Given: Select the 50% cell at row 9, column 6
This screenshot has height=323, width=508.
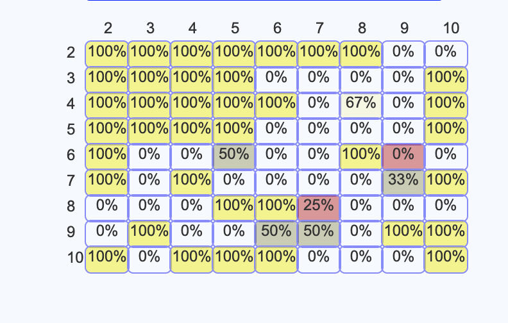Looking at the screenshot, I should coord(276,234).
